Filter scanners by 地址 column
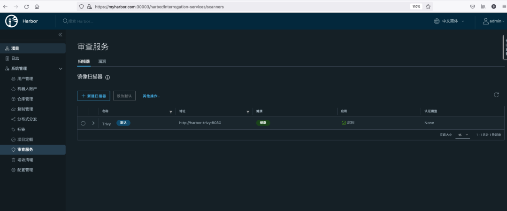507x211 pixels. click(248, 112)
